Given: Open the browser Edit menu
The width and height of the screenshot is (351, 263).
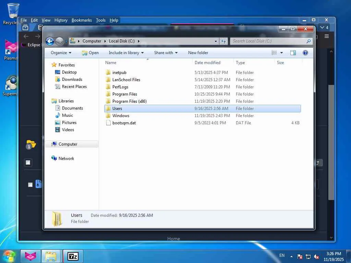Looking at the screenshot, I should pyautogui.click(x=34, y=20).
